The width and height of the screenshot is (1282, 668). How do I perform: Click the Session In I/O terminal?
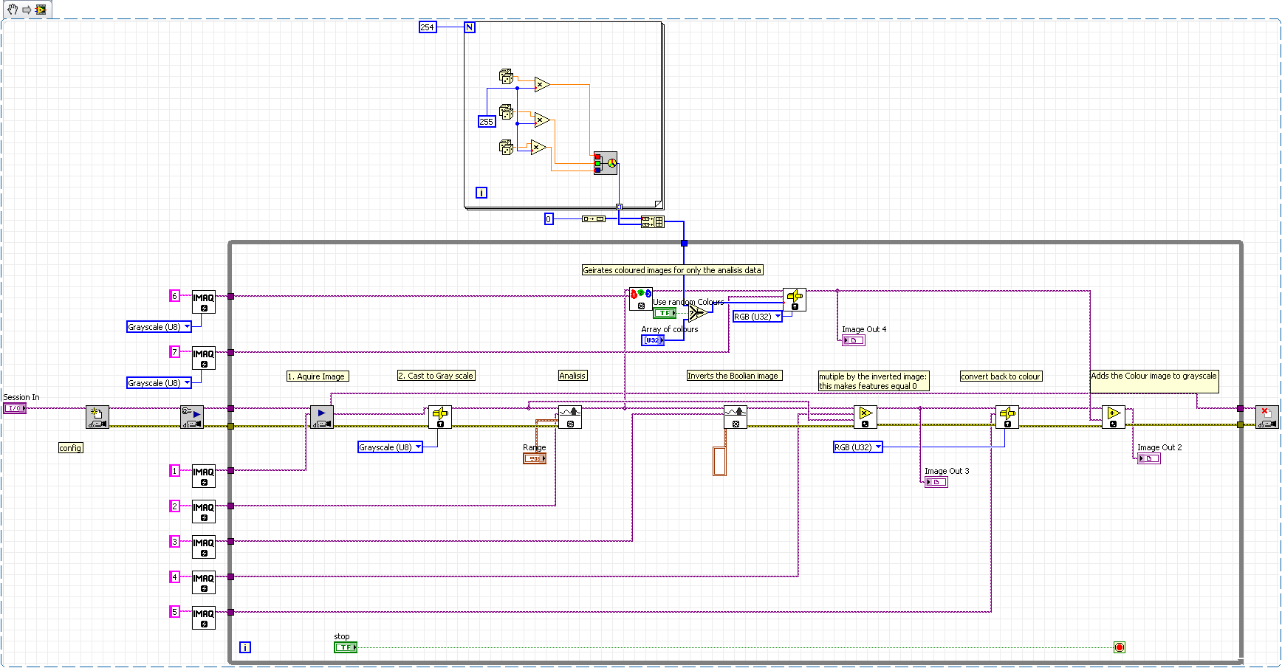click(15, 408)
